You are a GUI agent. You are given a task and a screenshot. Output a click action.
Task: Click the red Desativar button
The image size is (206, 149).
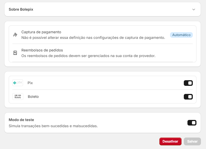tap(170, 141)
